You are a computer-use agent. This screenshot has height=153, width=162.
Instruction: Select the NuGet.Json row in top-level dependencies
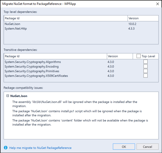tap(81, 24)
